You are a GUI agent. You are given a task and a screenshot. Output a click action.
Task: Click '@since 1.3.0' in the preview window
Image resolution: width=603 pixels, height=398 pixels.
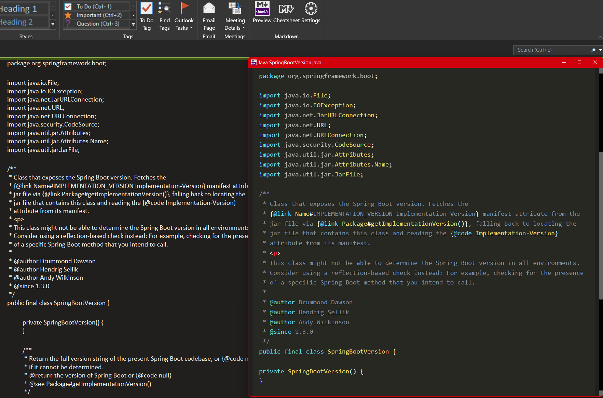pyautogui.click(x=291, y=332)
